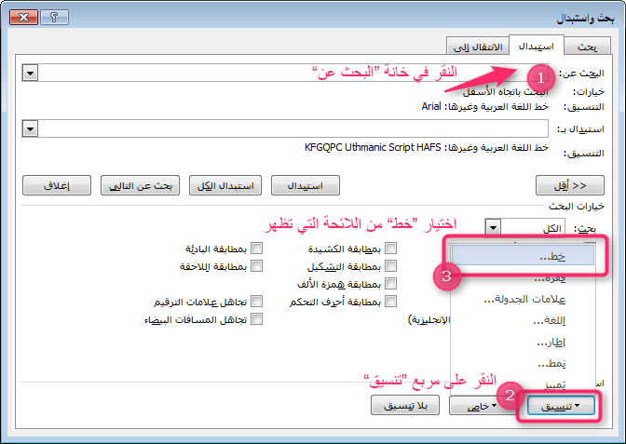
Task: Open the بحث direction dropdown showing الكل
Action: pos(495,227)
